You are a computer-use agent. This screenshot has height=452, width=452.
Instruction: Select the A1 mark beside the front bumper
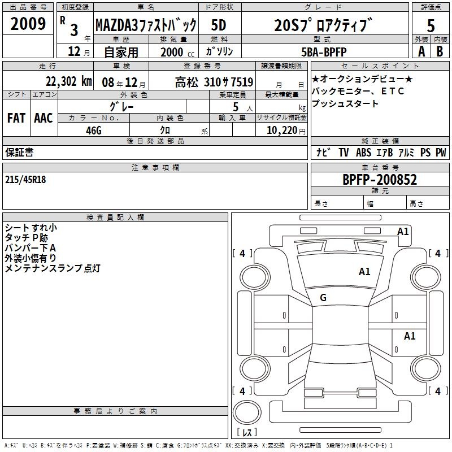(403, 231)
